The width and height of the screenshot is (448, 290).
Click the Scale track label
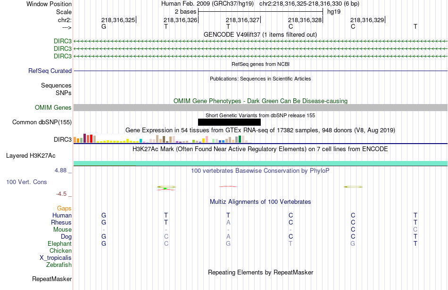point(64,12)
